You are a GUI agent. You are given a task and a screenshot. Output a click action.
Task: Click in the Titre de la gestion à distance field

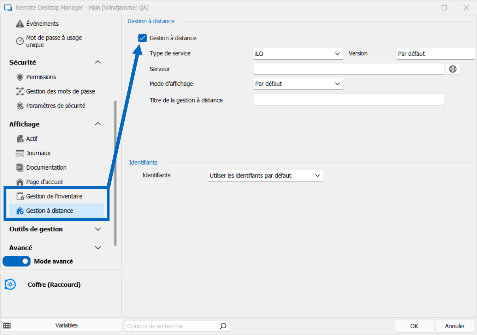point(348,100)
